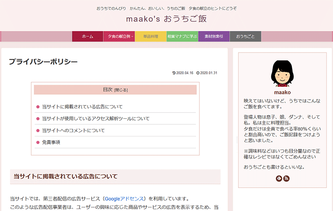Jump to 当サイトへのコメントについて section
Screen dimensions: 333x211
click(x=73, y=131)
